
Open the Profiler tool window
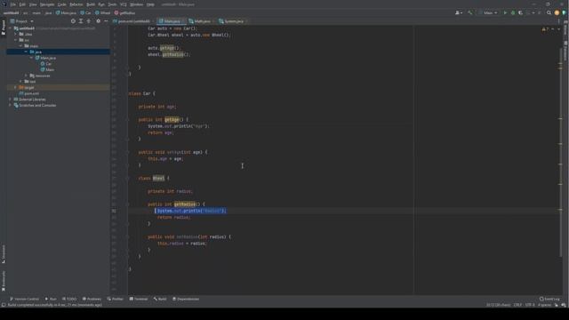116,299
